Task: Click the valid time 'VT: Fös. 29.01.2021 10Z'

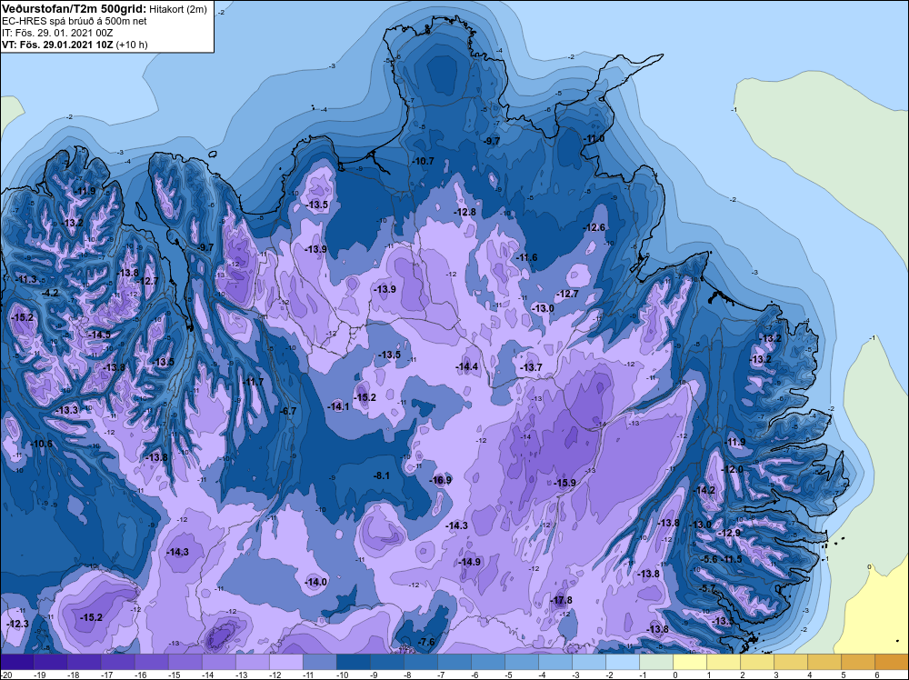Action: pos(57,45)
